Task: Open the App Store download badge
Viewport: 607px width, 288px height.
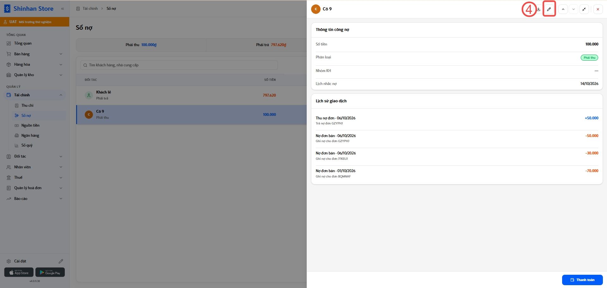Action: pyautogui.click(x=19, y=272)
